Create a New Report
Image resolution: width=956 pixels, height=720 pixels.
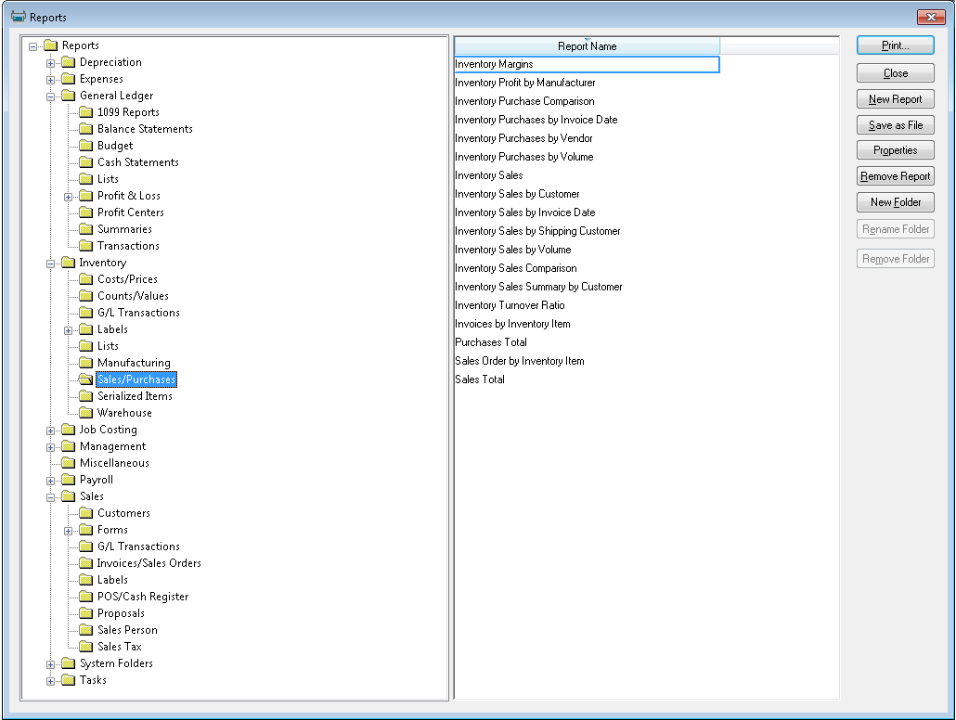pyautogui.click(x=895, y=98)
